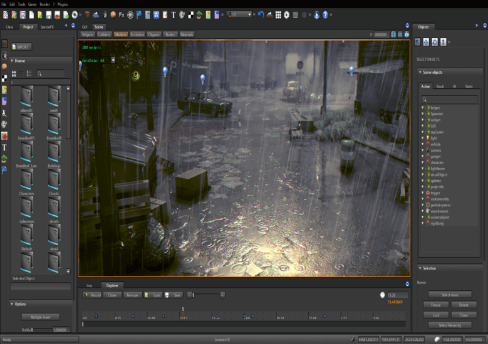Image resolution: width=488 pixels, height=344 pixels.
Task: Click the save disk icon in toolbar
Action: click(x=48, y=14)
